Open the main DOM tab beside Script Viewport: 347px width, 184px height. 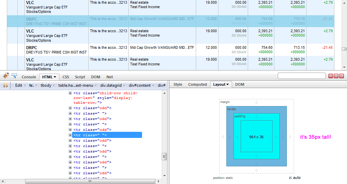(96, 77)
